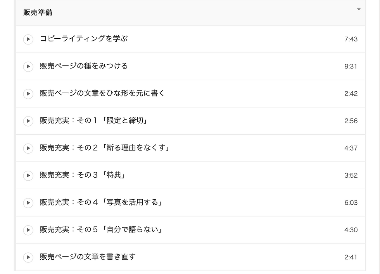380x274 pixels.
Task: Click play icon beside コピーライティングを学ぶ
Action: [x=28, y=39]
